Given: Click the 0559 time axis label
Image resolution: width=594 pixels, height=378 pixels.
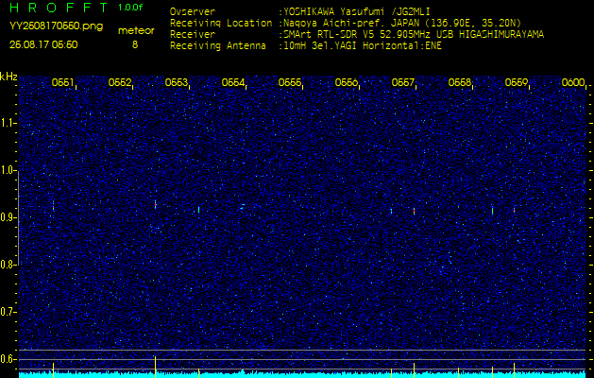Looking at the screenshot, I should coord(516,82).
